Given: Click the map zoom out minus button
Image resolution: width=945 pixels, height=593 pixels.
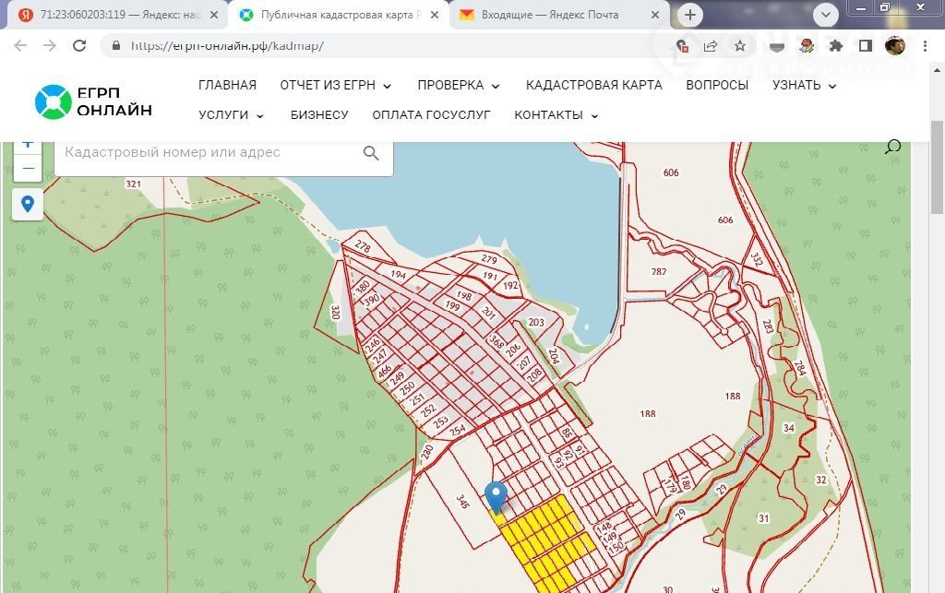Looking at the screenshot, I should coord(28,169).
